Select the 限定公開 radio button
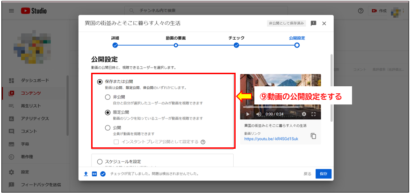410x194 pixels. (108, 112)
